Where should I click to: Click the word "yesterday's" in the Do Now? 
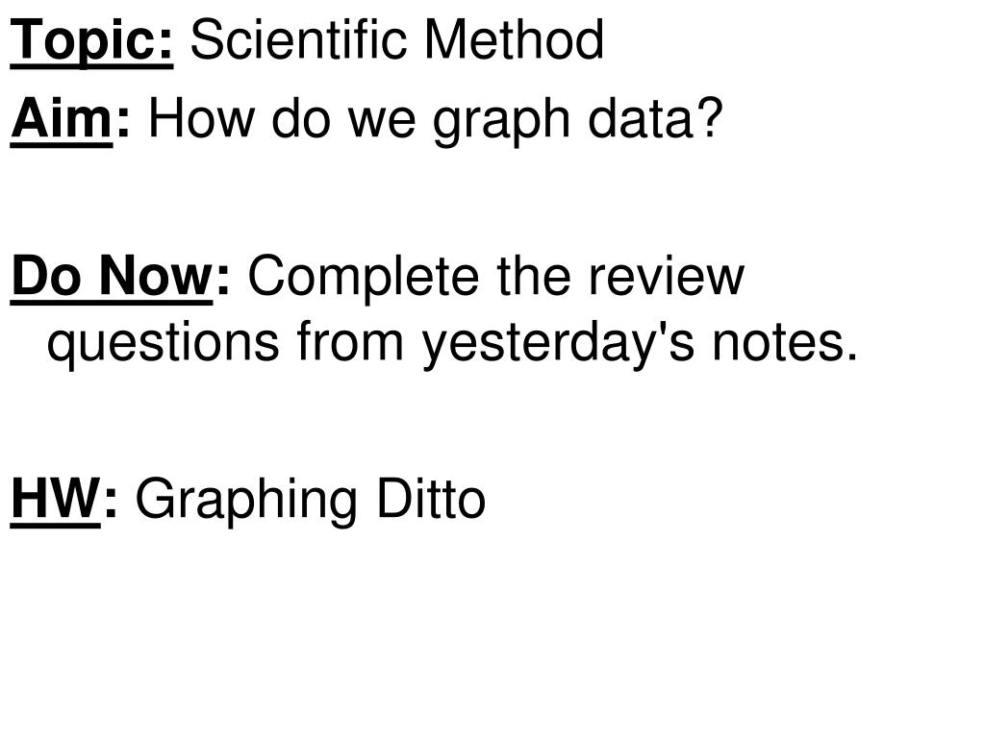pos(559,345)
